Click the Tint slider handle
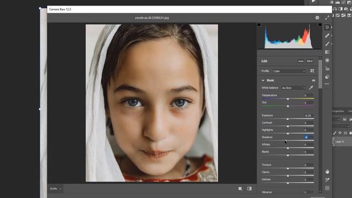This screenshot has height=198, width=352. pos(288,106)
